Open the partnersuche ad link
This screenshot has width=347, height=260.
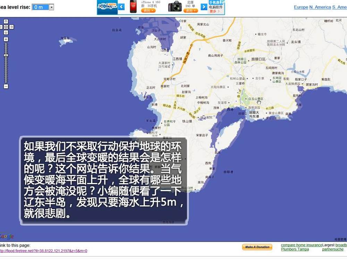click(x=333, y=249)
